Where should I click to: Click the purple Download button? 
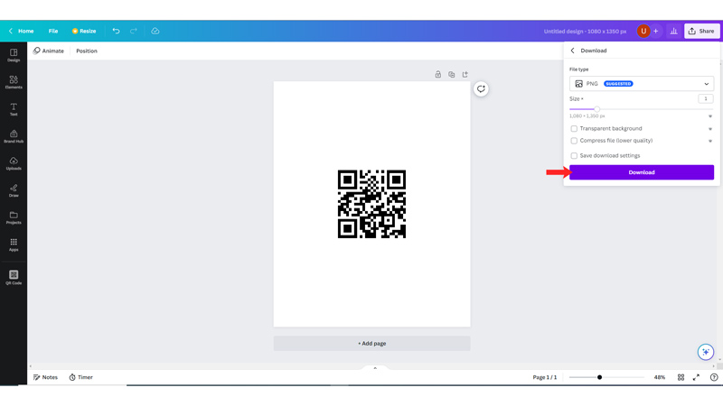642,172
